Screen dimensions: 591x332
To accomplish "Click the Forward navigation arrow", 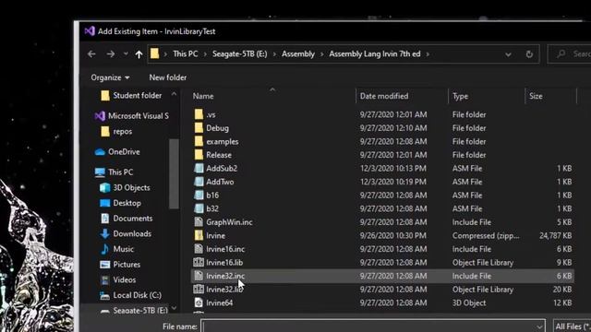I will coord(111,54).
